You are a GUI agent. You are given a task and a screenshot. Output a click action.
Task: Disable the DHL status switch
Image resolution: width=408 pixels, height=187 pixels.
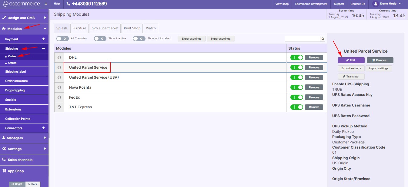pos(297,57)
